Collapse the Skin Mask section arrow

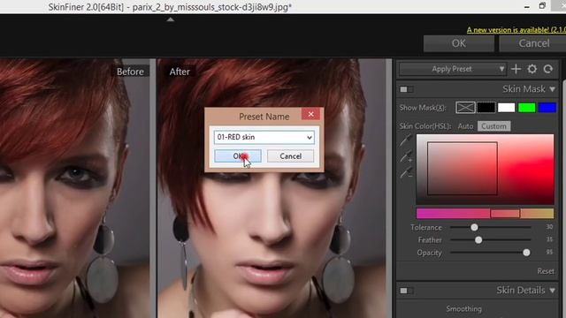click(x=552, y=89)
